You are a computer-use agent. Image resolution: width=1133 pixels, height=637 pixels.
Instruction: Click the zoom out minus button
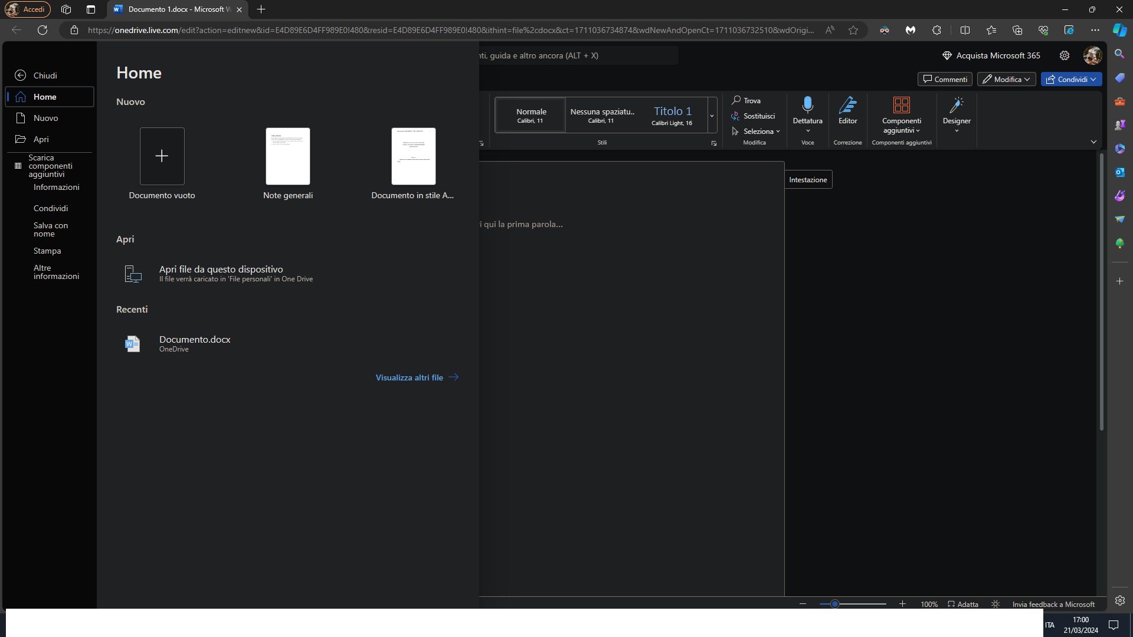coord(803,604)
